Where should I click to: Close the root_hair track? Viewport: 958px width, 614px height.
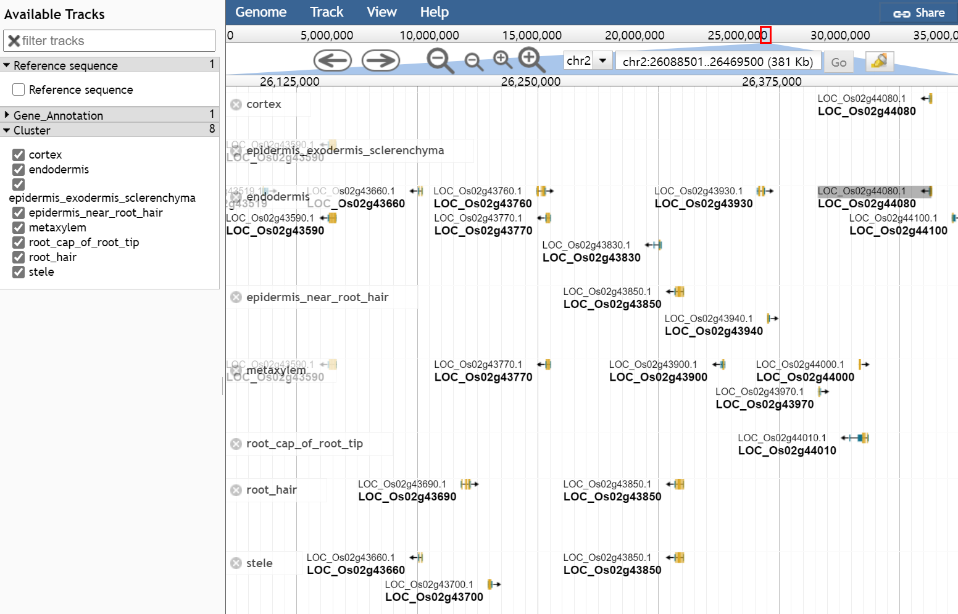[x=236, y=491]
